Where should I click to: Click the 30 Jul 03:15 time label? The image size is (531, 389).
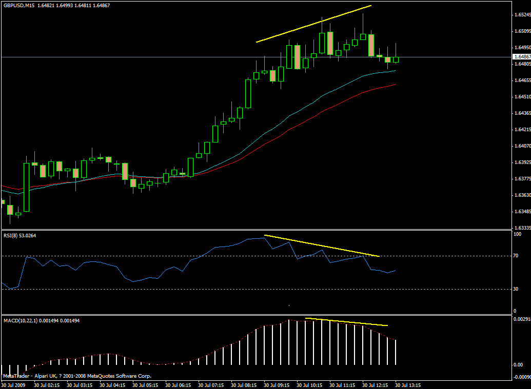pos(80,385)
